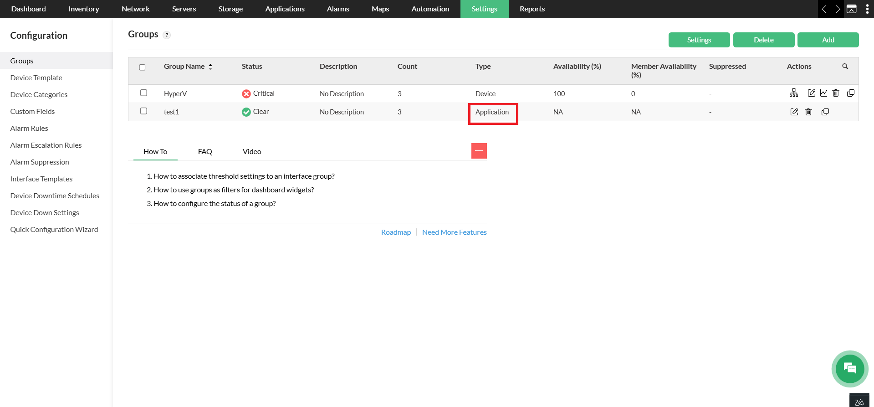Switch to the FAQ tab
The image size is (874, 407).
[x=205, y=152]
